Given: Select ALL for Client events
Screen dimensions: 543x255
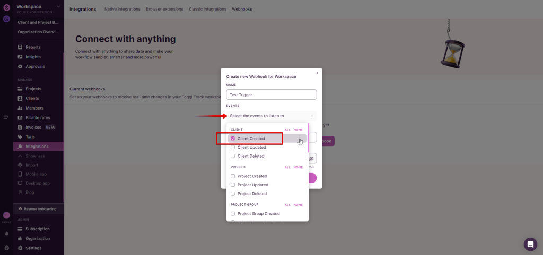Looking at the screenshot, I should (287, 129).
